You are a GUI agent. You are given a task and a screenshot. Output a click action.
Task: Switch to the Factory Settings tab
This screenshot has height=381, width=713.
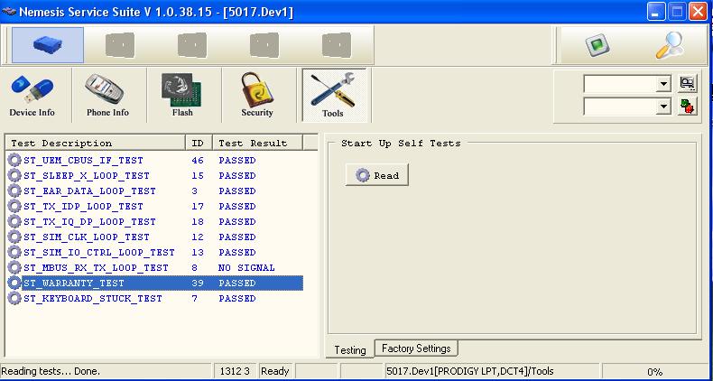[416, 348]
